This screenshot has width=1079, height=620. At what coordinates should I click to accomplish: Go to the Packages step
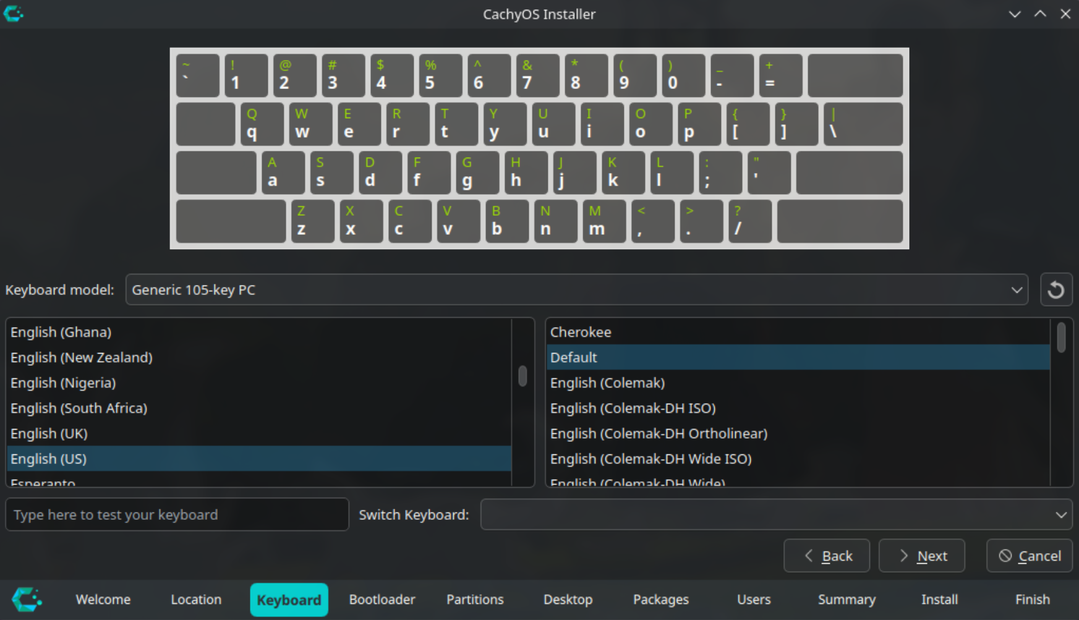[661, 600]
